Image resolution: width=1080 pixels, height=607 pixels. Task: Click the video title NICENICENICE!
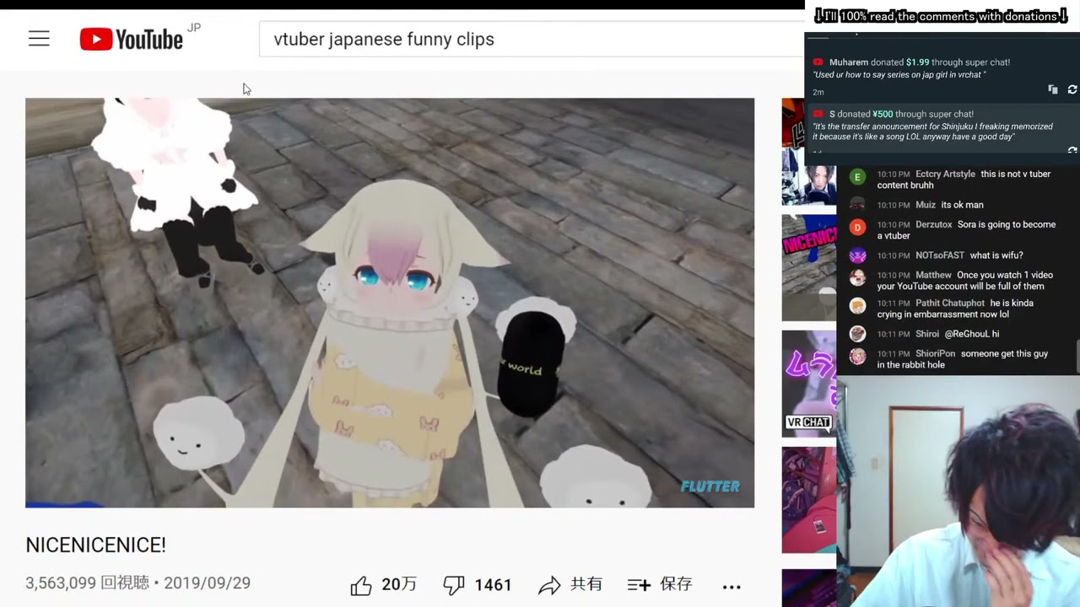click(x=96, y=545)
